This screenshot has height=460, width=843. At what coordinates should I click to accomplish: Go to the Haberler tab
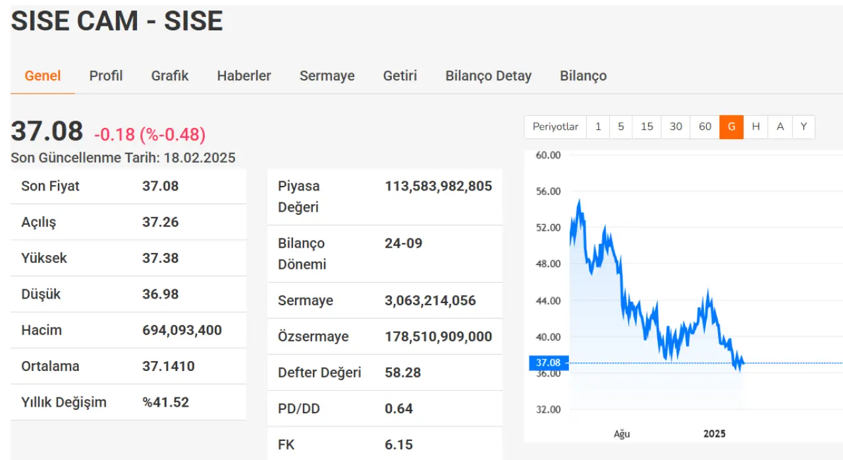pyautogui.click(x=244, y=76)
